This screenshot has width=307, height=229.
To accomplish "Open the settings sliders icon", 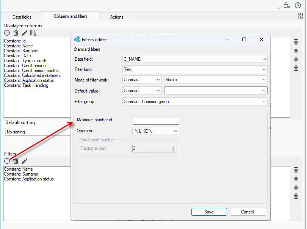I will tap(300, 16).
